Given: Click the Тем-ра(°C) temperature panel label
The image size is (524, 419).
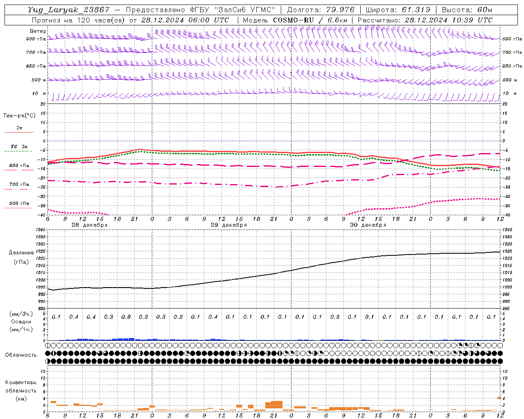Looking at the screenshot, I should [19, 116].
